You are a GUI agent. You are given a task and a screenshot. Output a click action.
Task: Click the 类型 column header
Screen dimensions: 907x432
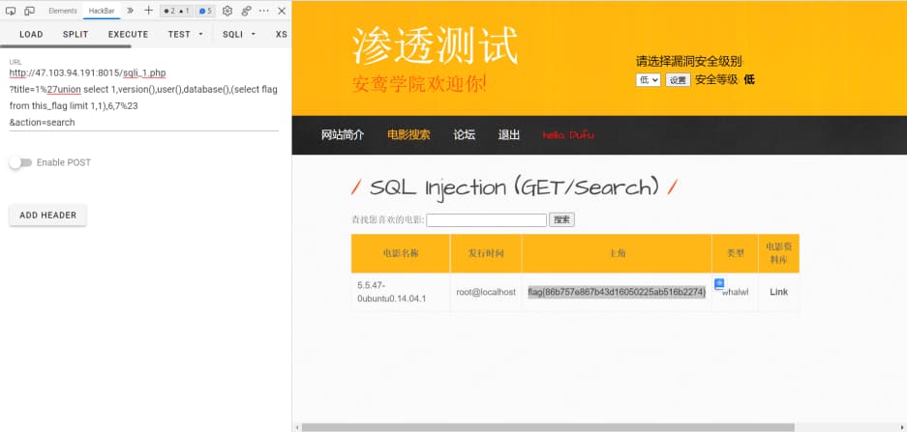point(736,253)
